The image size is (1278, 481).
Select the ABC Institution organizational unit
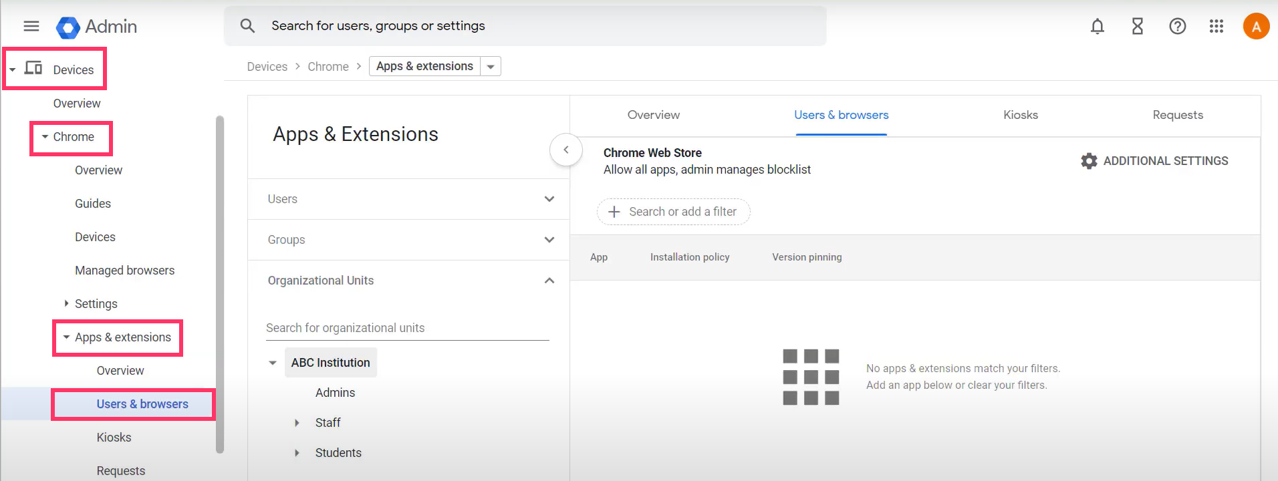point(330,363)
